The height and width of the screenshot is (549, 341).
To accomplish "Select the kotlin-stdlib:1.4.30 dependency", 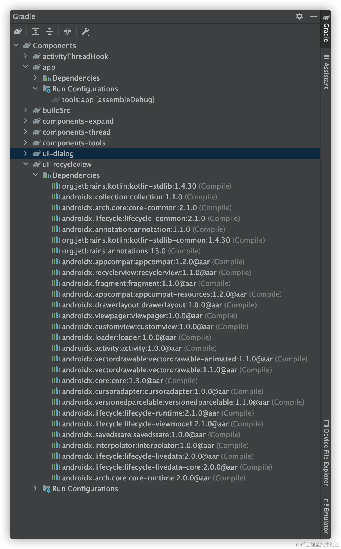I will [129, 186].
